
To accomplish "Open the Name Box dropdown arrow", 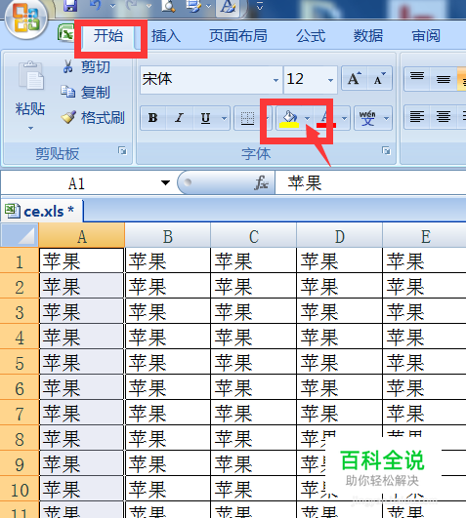I will [x=165, y=182].
